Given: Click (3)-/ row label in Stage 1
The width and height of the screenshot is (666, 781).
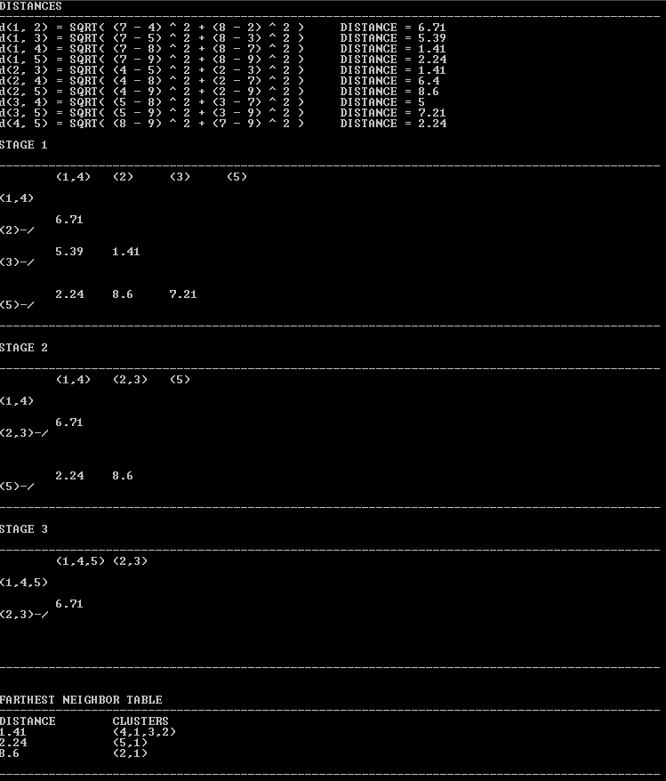Looking at the screenshot, I should pos(17,262).
